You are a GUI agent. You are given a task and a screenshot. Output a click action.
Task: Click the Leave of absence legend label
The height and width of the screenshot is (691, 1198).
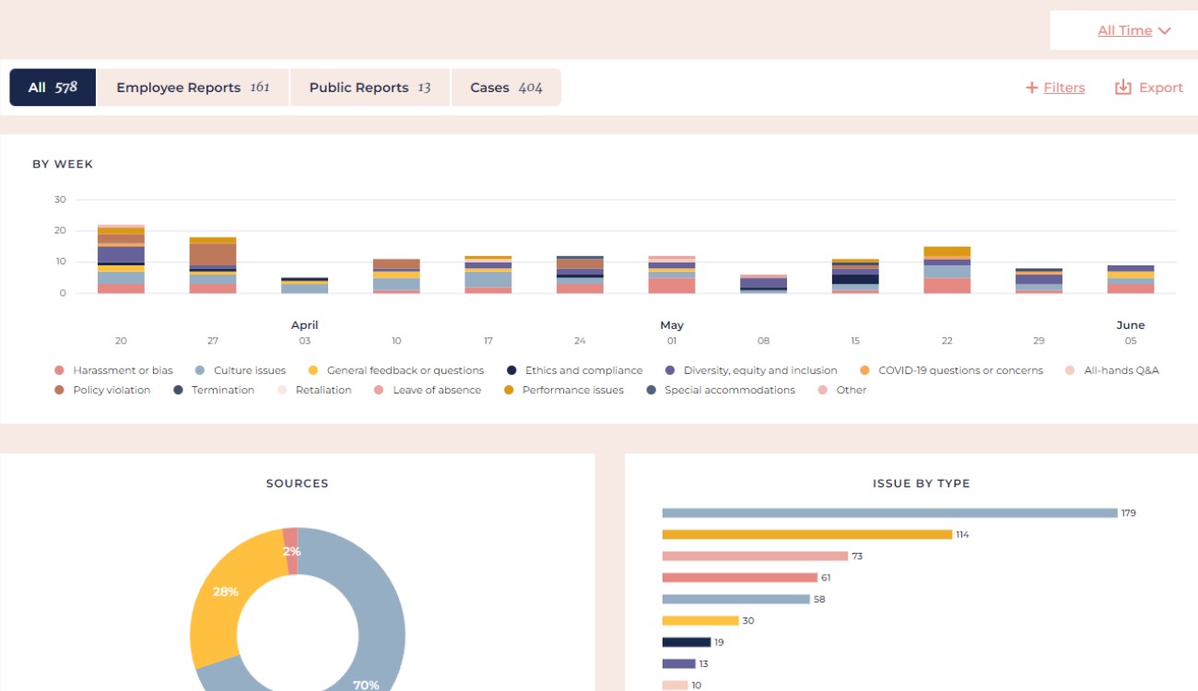click(437, 390)
